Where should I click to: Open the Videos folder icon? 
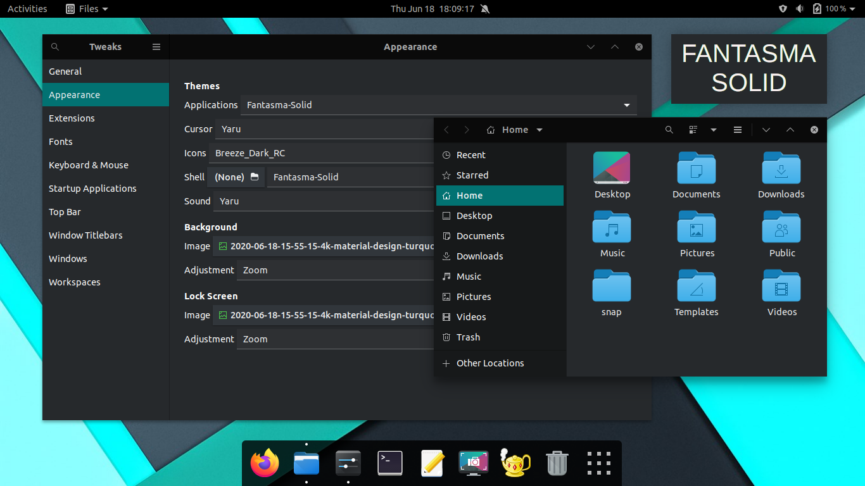click(x=781, y=286)
